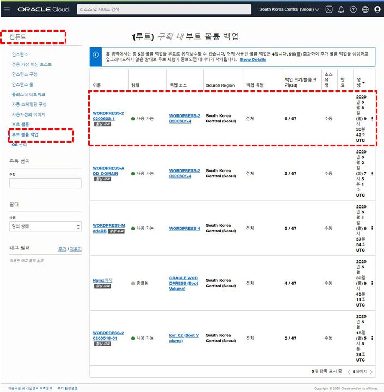The height and width of the screenshot is (392, 384).
Task: Open 이용약관 및 개인정보 보호정책 footer link
Action: [x=30, y=388]
